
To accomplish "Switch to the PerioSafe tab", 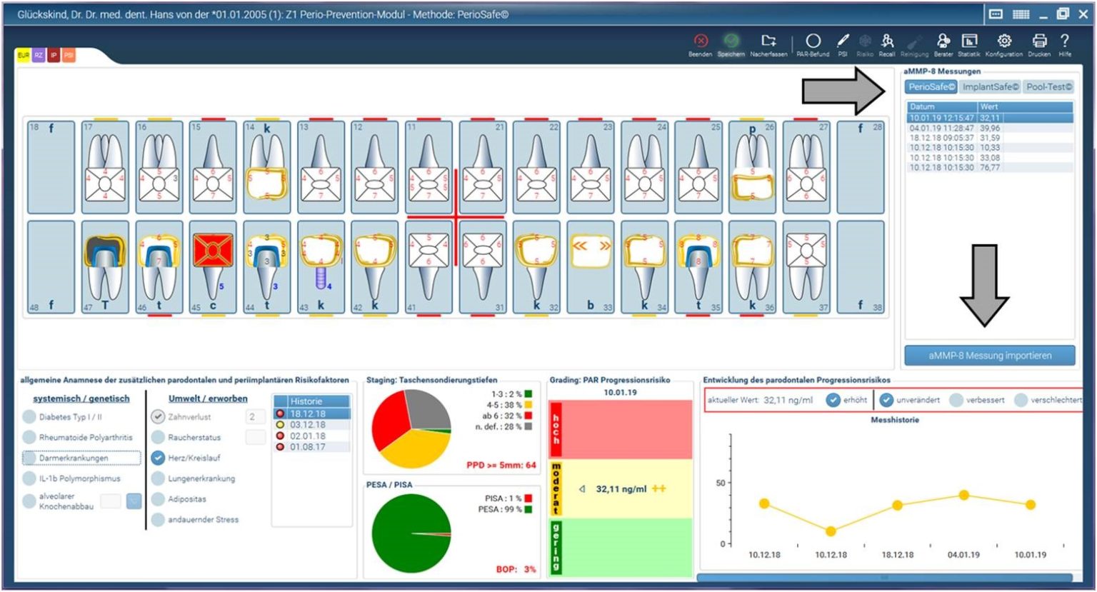I will tap(931, 87).
